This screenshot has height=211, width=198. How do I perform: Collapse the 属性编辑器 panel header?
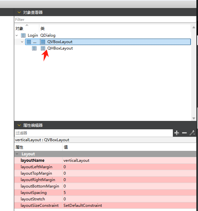19,125
